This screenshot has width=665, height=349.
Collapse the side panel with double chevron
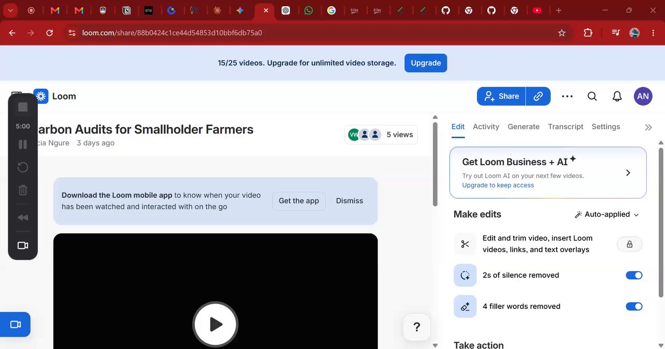(x=648, y=127)
